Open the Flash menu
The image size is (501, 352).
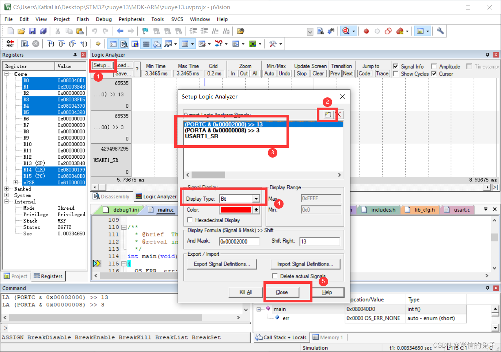pyautogui.click(x=83, y=19)
